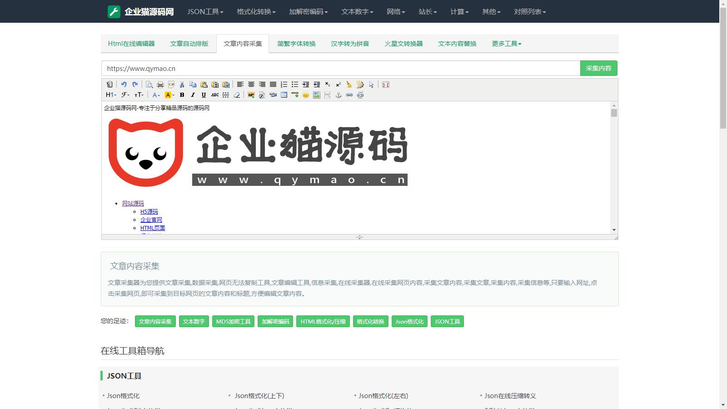727x409 pixels.
Task: Insert code block using C# icon
Action: (171, 85)
